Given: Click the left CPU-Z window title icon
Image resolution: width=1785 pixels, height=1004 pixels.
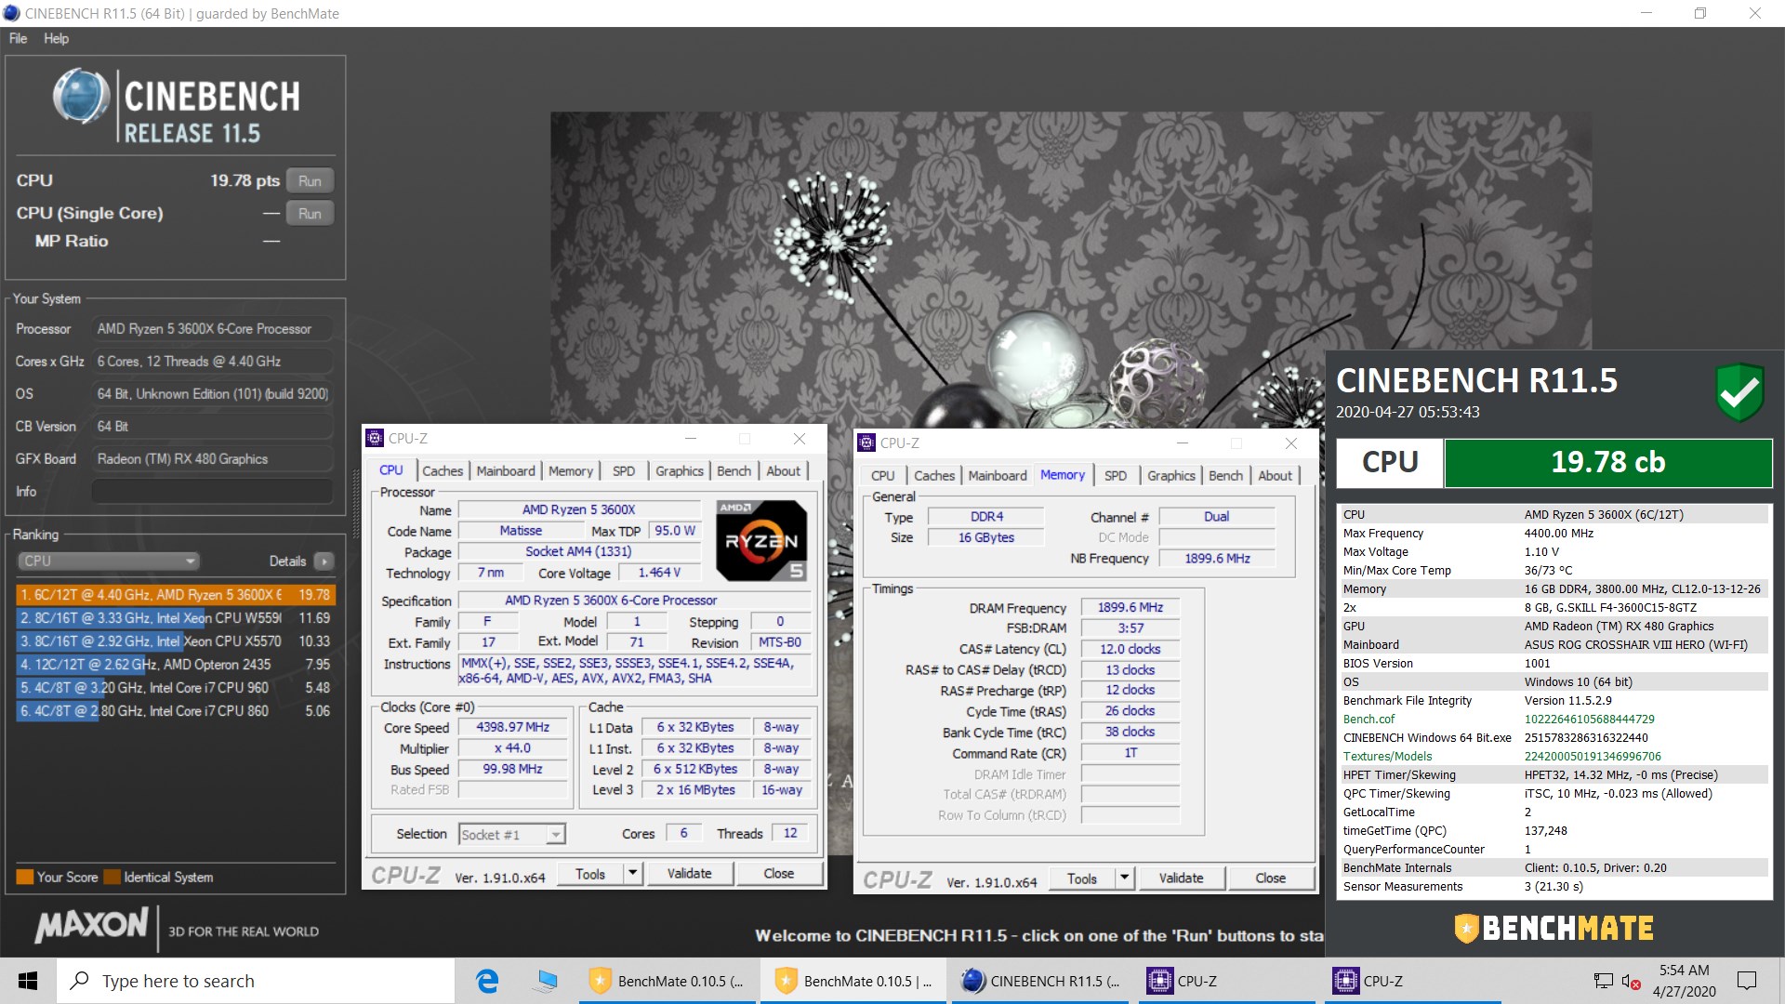Looking at the screenshot, I should pyautogui.click(x=375, y=438).
